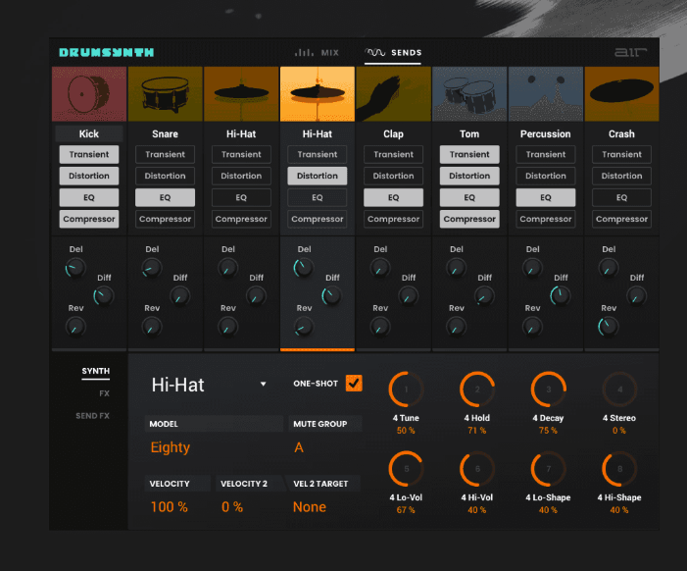This screenshot has width=687, height=571.
Task: Enable Snare Compressor effect
Action: (x=166, y=219)
